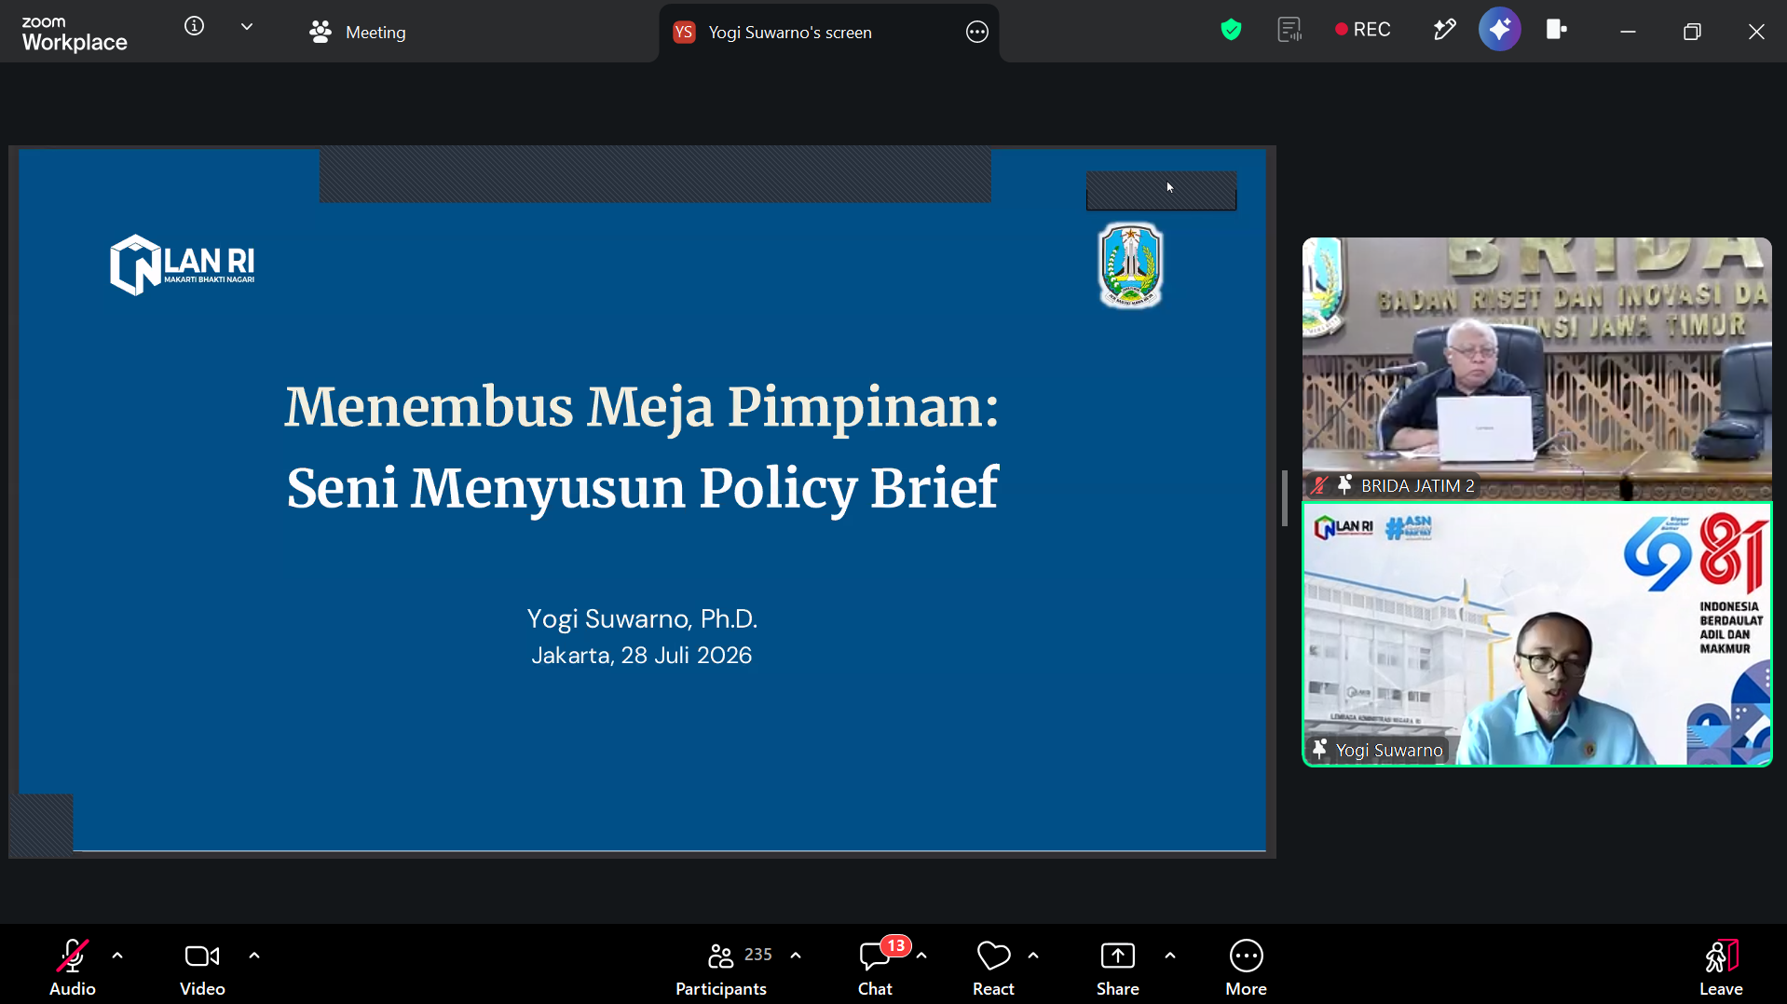Expand the video options arrow
Screen dimensions: 1787x1004
(x=254, y=956)
